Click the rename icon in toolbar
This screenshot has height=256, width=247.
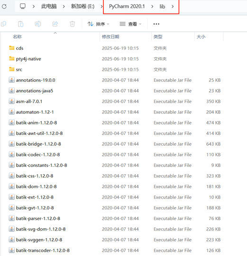click(x=38, y=24)
